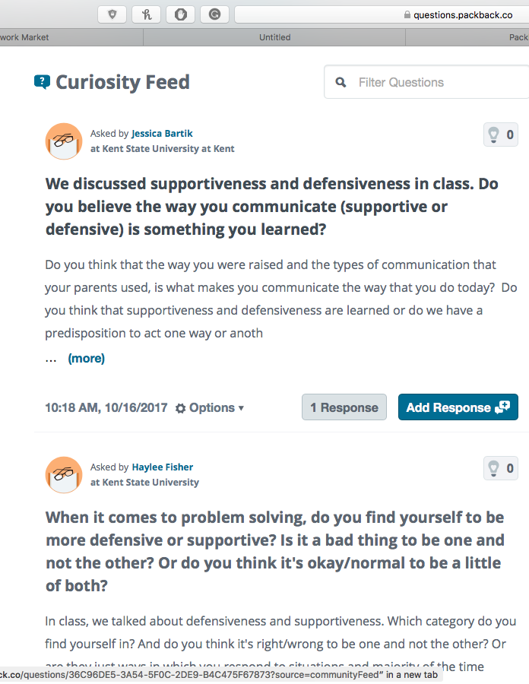Toggle lightbulb spark on Jessica Bartik's question
The width and height of the screenshot is (529, 684).
pos(501,135)
